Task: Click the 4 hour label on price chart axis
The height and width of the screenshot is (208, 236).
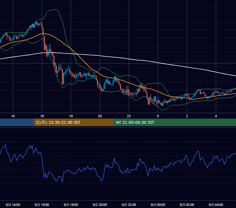Action: click(x=216, y=116)
